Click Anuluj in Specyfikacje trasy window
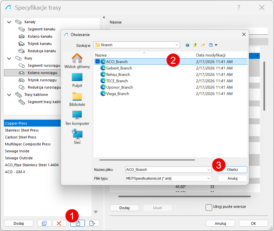The image size is (274, 231). pos(220,223)
